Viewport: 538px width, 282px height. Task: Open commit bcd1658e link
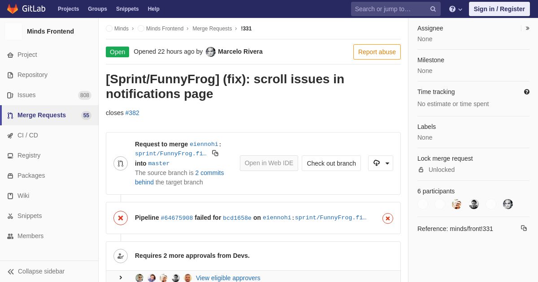click(x=237, y=218)
